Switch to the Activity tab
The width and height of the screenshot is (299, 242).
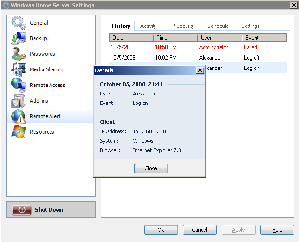[x=148, y=26]
